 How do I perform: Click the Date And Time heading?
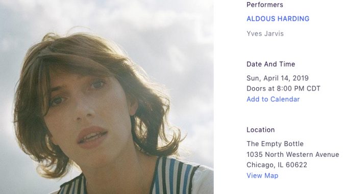click(x=271, y=64)
